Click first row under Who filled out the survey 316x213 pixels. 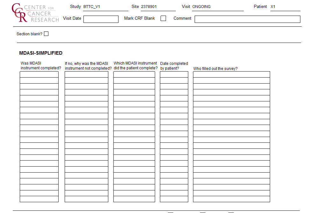click(x=231, y=74)
